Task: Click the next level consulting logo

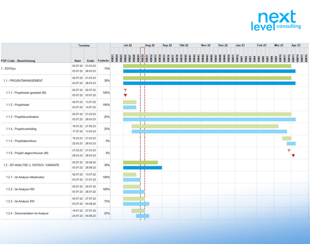Action: point(276,21)
